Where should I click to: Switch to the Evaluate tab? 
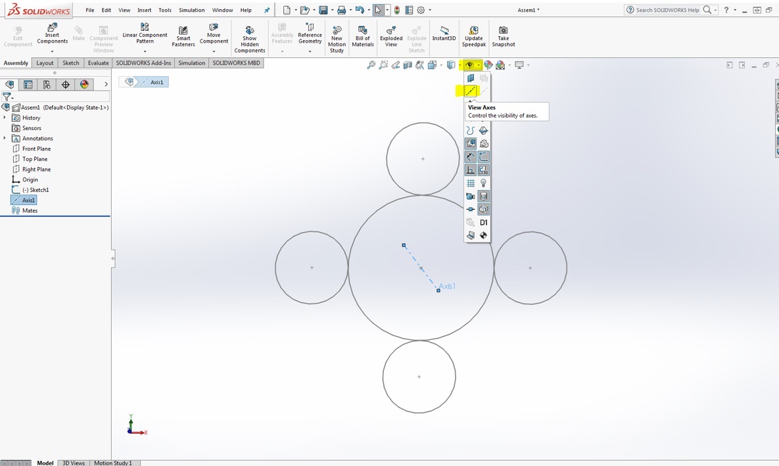point(99,63)
